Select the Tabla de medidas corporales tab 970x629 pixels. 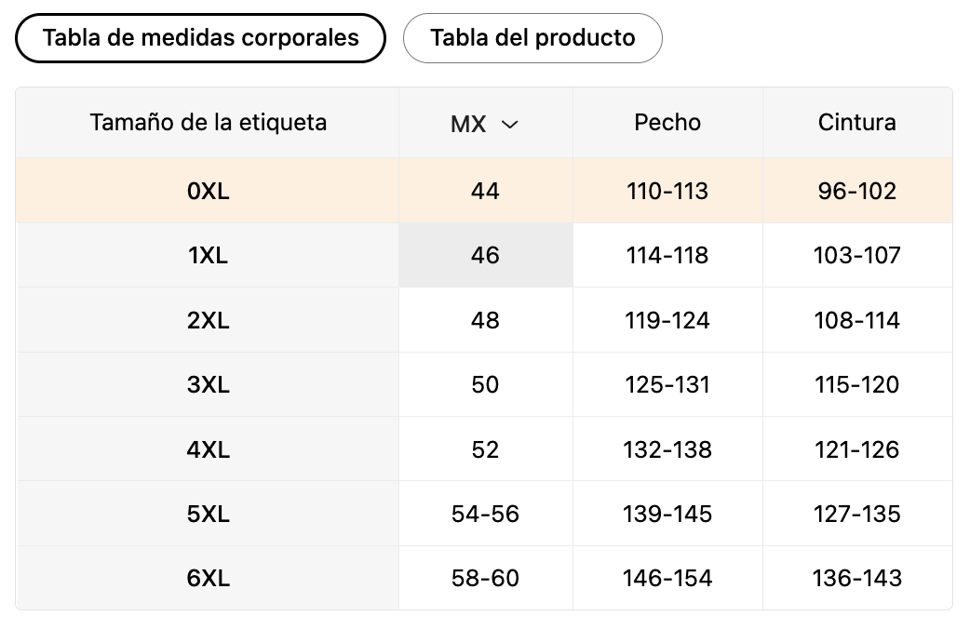click(x=200, y=38)
